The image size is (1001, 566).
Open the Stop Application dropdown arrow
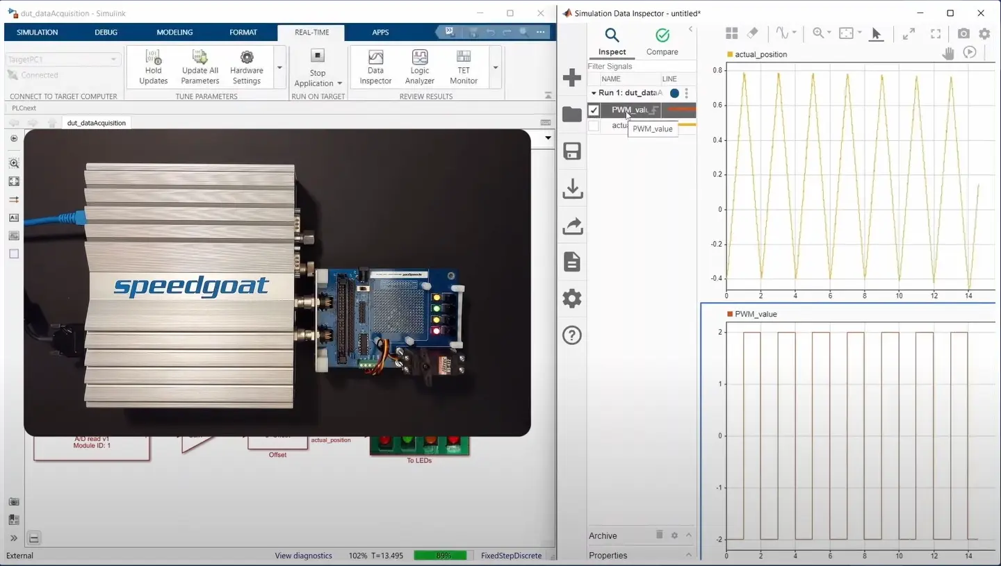pyautogui.click(x=340, y=83)
